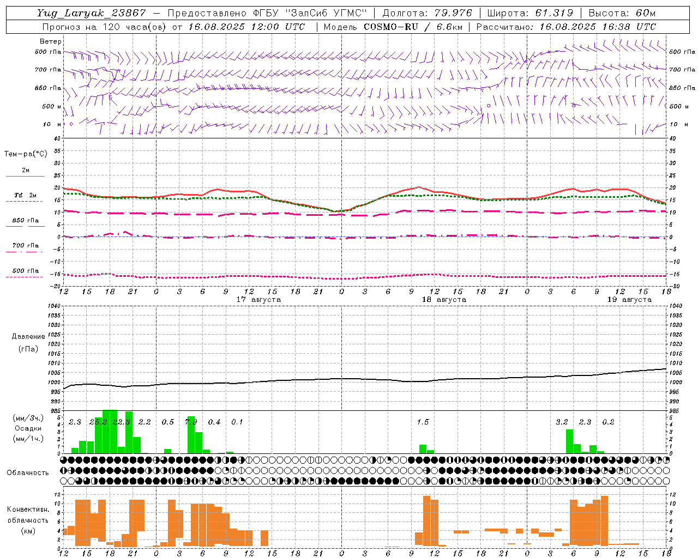Click the forecast length Прогноз на 120 часа(ов)
Image resolution: width=698 pixels, height=558 pixels.
[x=105, y=27]
